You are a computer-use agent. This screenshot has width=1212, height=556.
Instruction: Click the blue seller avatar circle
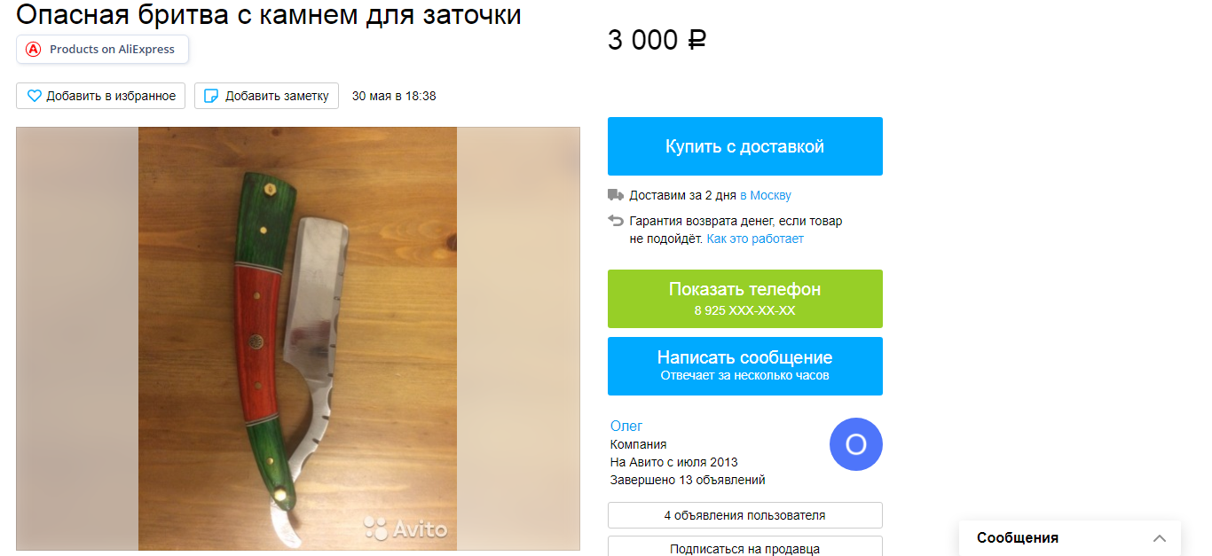point(855,444)
